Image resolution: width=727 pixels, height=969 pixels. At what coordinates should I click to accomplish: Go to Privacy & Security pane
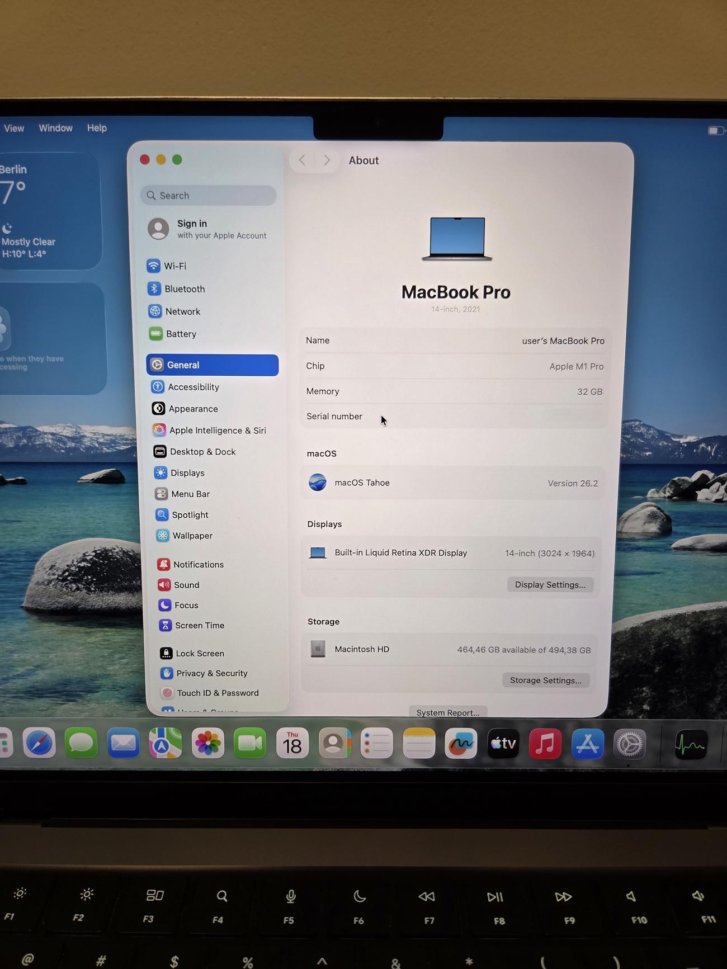click(x=211, y=673)
